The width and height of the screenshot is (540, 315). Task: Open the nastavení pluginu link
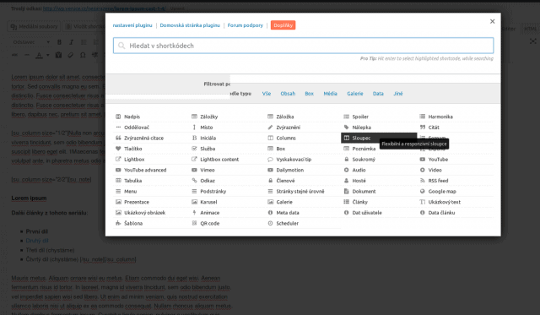tap(132, 25)
